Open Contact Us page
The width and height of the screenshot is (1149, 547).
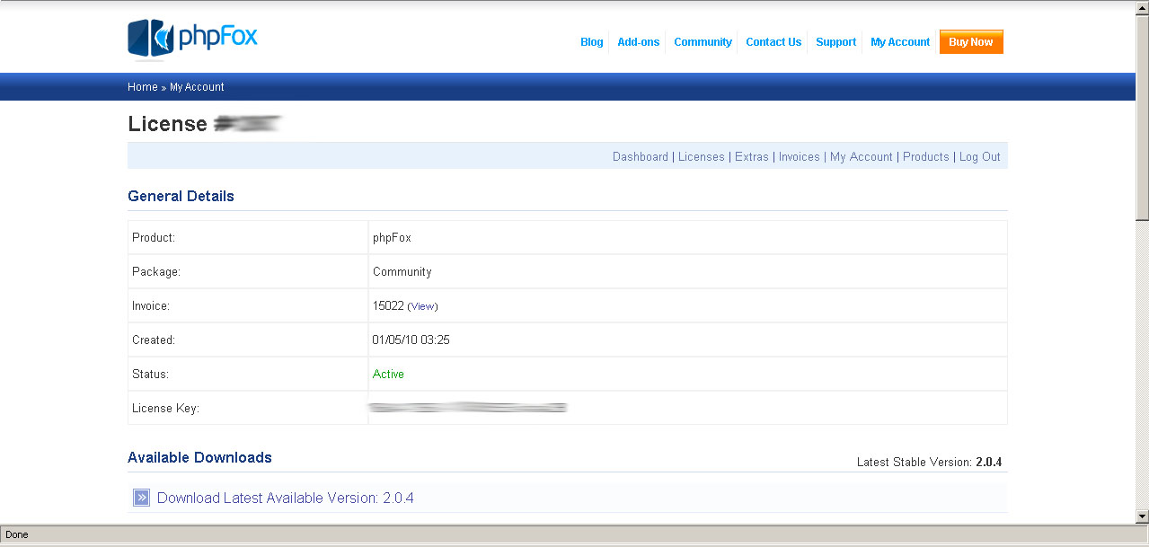pos(773,42)
